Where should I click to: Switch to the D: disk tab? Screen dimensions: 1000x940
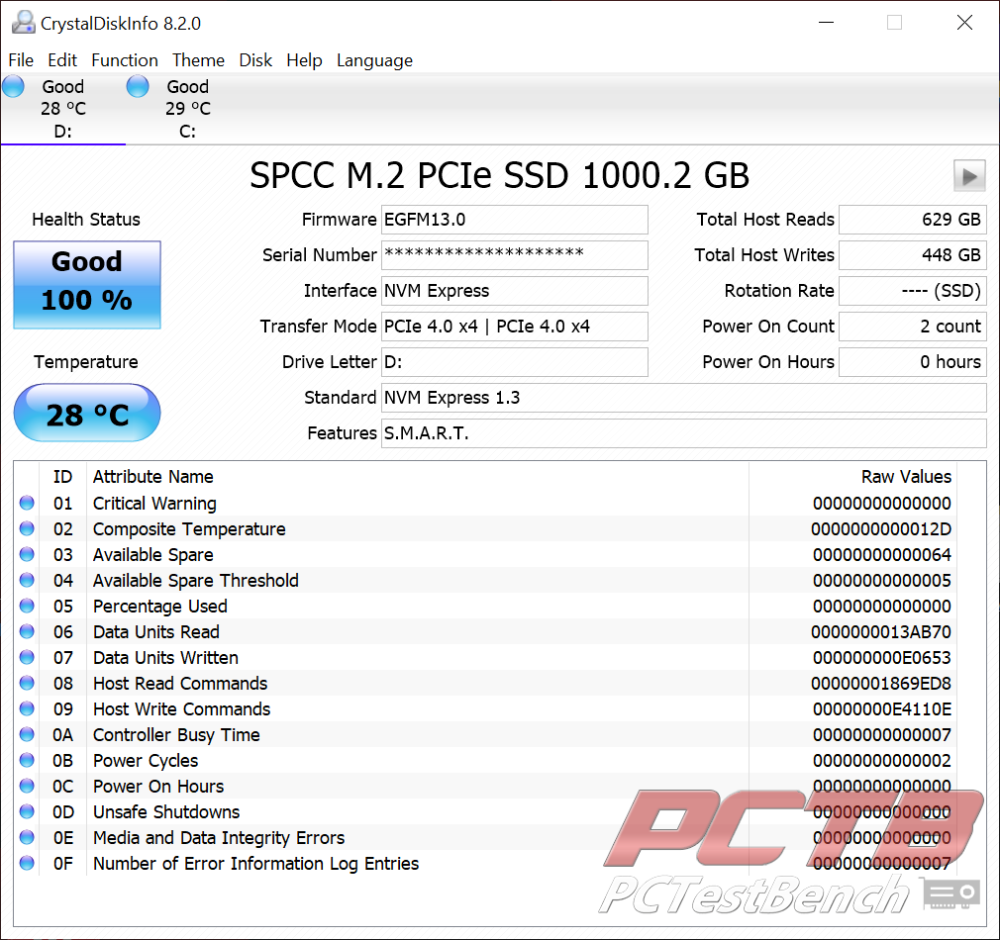pos(63,109)
